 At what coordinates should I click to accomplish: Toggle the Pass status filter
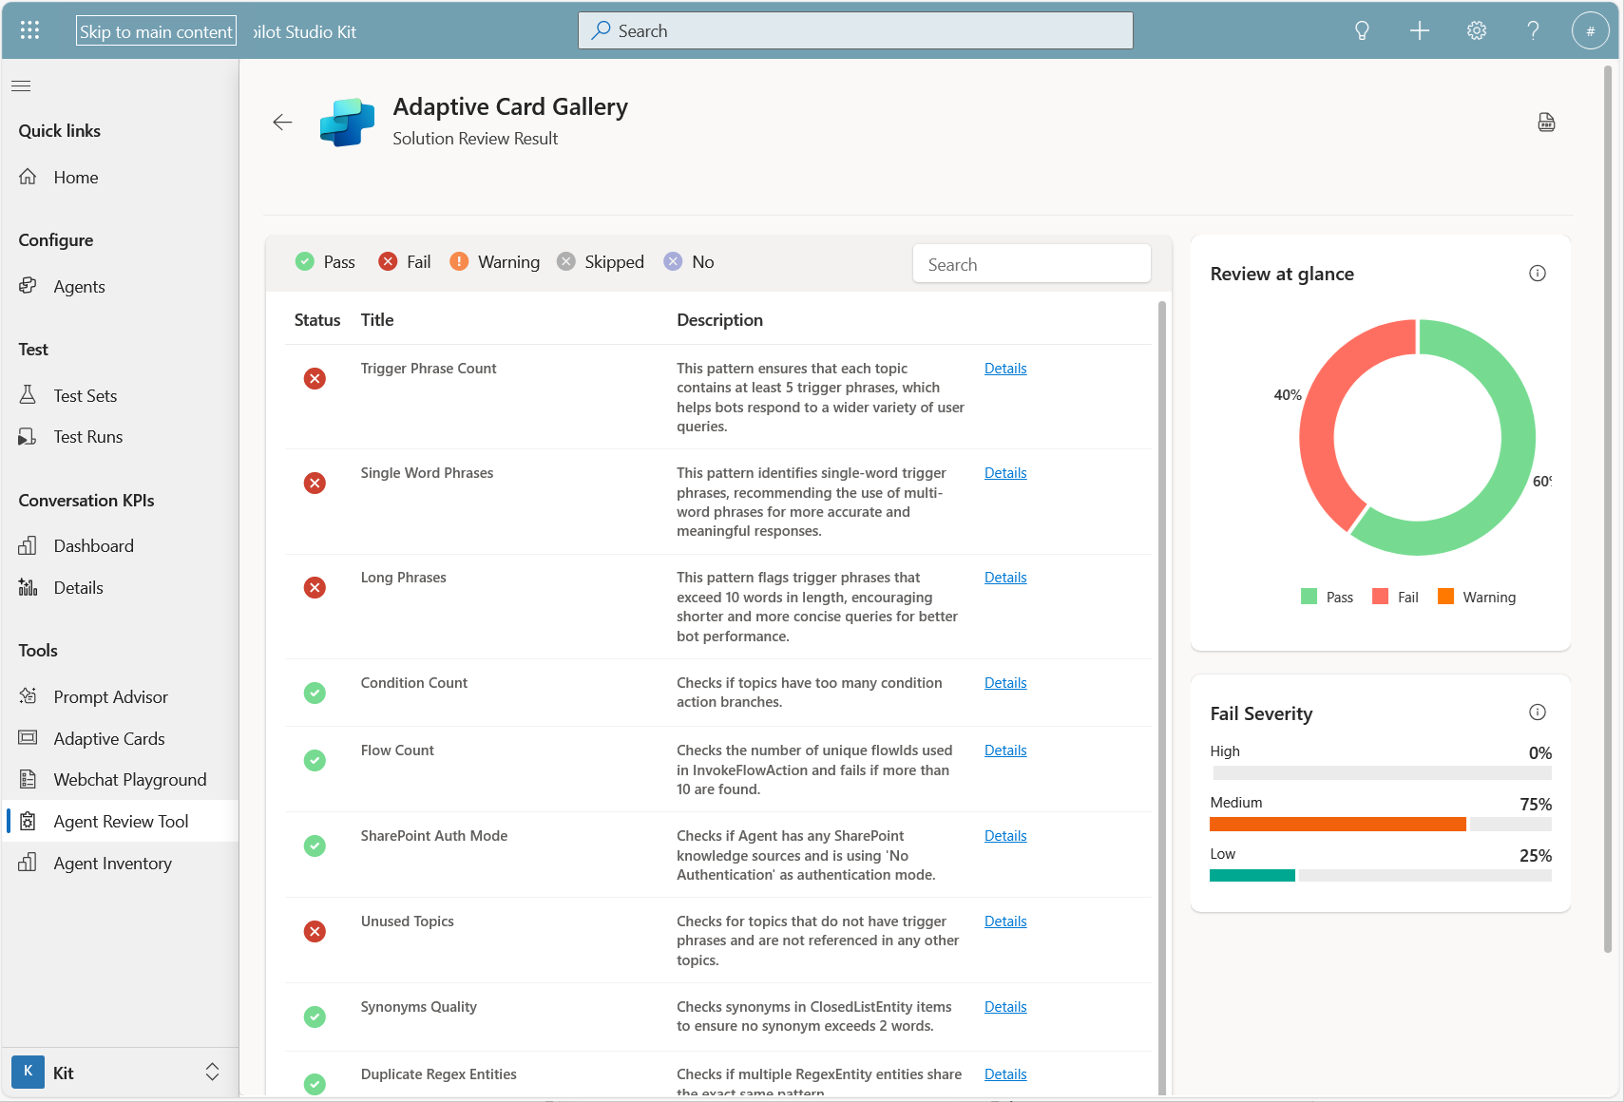[x=325, y=262]
